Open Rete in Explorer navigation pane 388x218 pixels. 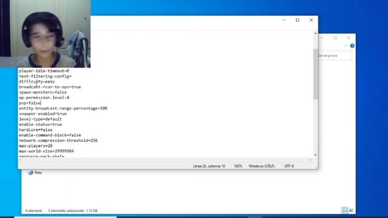click(x=35, y=173)
